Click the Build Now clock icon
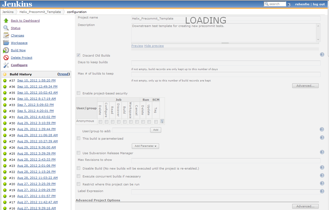The image size is (329, 210). point(6,50)
